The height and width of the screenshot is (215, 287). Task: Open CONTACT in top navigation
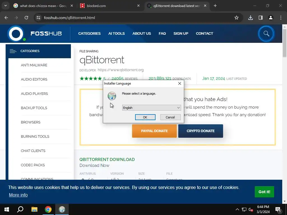click(204, 34)
